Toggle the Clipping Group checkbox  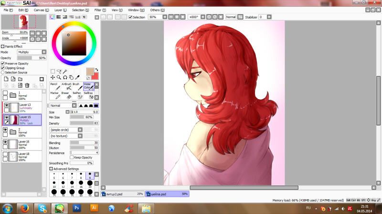[3, 68]
